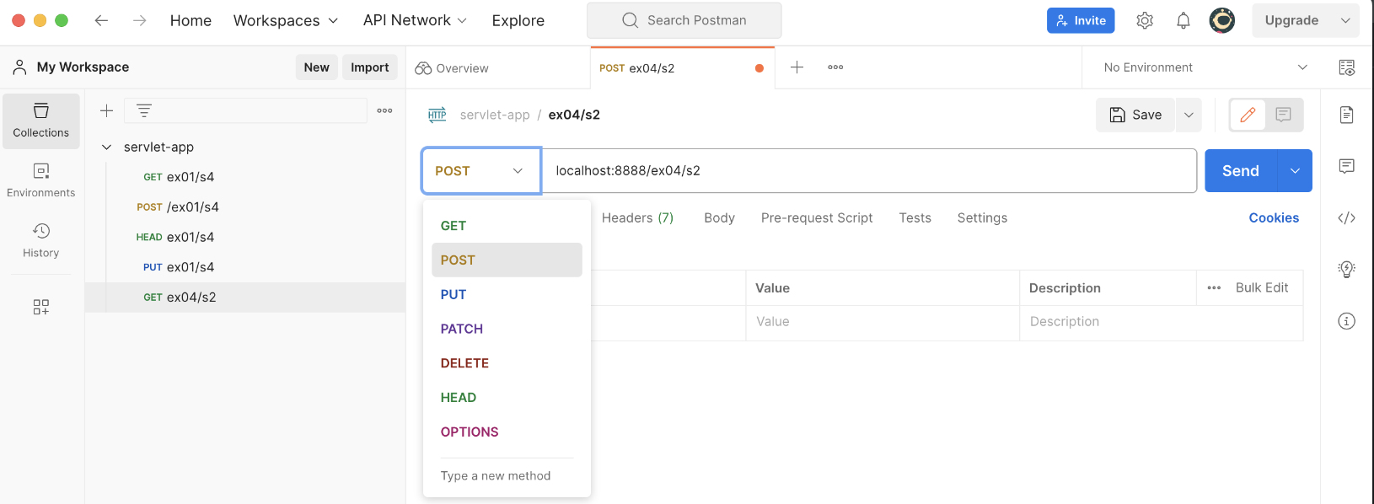This screenshot has width=1374, height=504.
Task: Open the settings gear icon
Action: (1145, 20)
